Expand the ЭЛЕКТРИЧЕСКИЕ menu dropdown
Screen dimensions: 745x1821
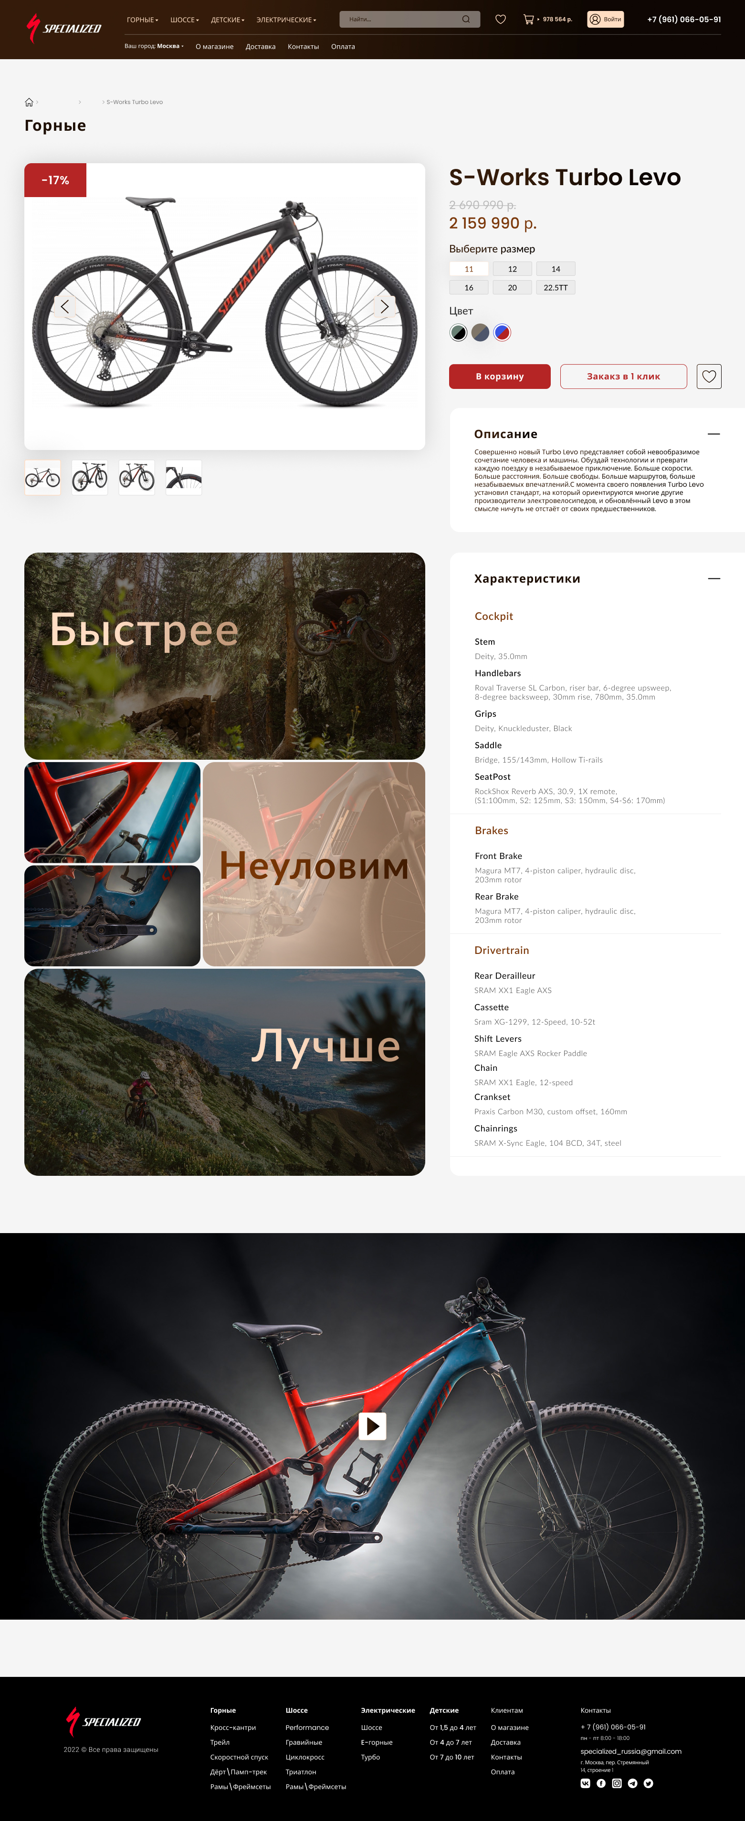point(286,20)
